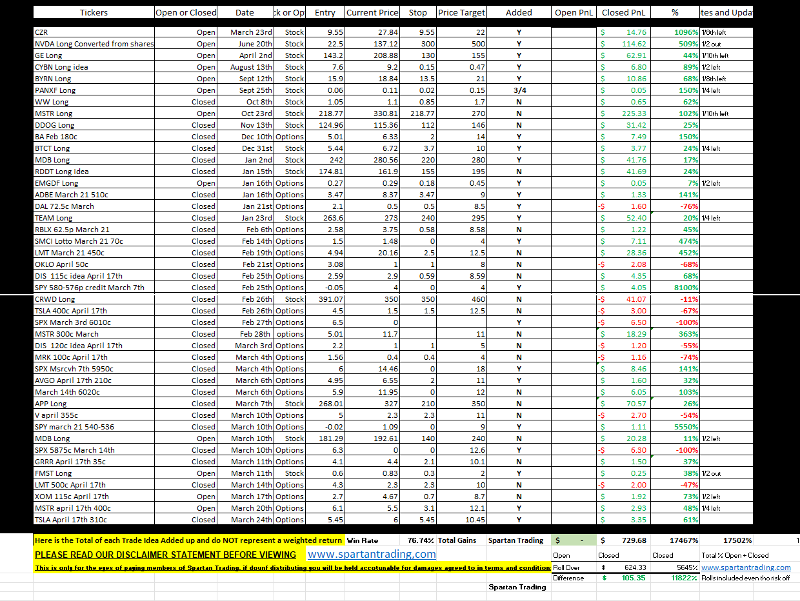Screen dimensions: 800x601
Task: Select the 'SPX 5875c March 14th' cell
Action: point(94,450)
